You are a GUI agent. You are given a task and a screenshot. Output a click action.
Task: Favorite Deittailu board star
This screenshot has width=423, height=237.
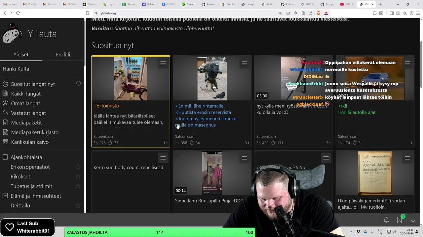click(x=78, y=205)
